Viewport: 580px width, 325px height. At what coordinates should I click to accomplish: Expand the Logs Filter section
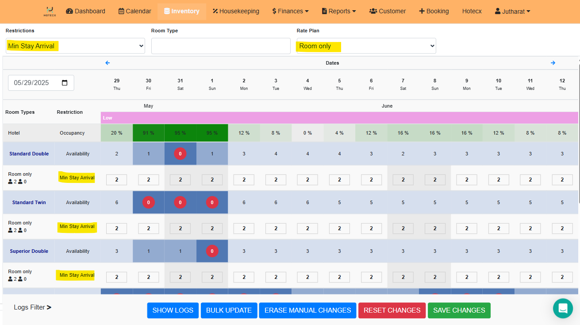(32, 307)
